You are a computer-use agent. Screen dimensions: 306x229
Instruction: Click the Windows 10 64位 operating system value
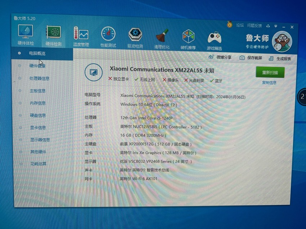point(149,105)
